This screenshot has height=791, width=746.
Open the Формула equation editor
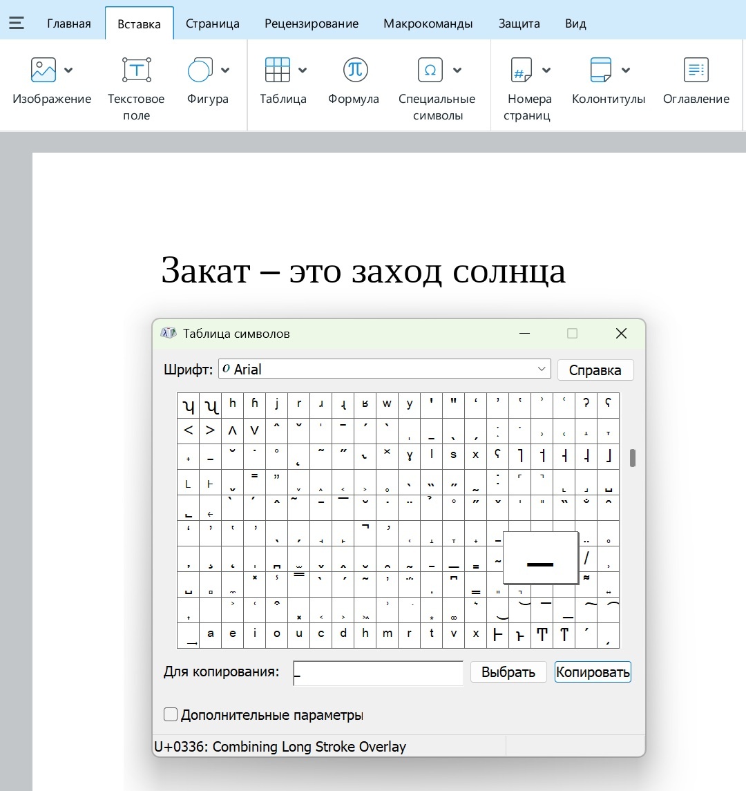click(354, 69)
